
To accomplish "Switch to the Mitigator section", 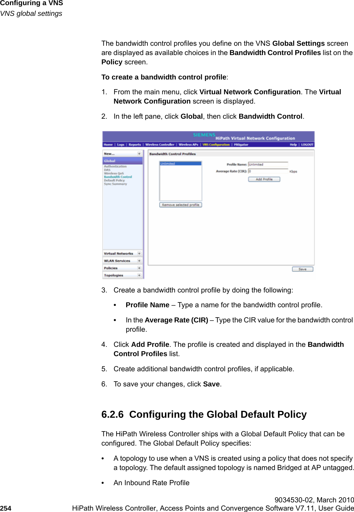I will pyautogui.click(x=243, y=145).
